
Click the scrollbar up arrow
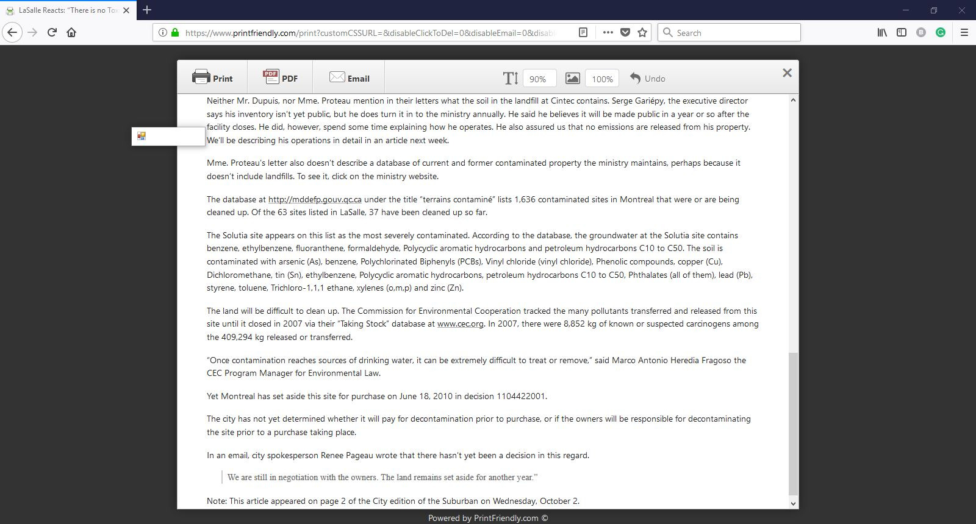pyautogui.click(x=793, y=100)
